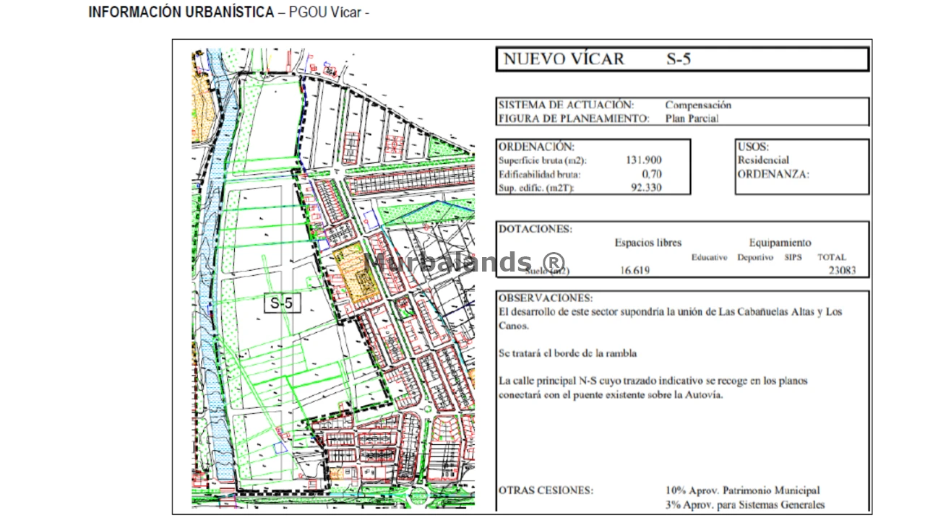Click the S-5 label on the map

[280, 303]
